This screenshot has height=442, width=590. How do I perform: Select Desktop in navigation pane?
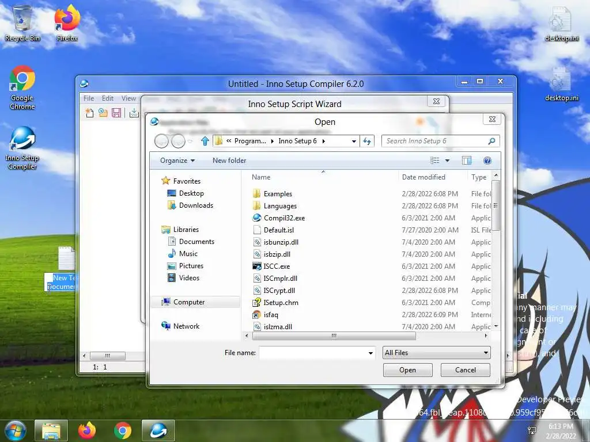pyautogui.click(x=186, y=193)
